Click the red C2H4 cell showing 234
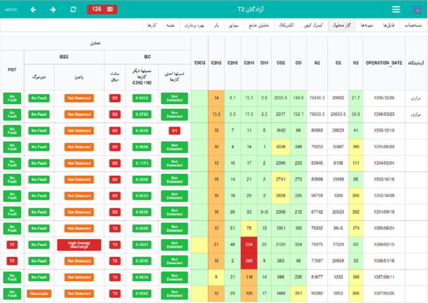Image resolution: width=428 pixels, height=303 pixels. coord(250,244)
